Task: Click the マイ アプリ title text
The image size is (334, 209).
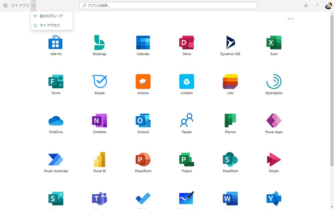Action: [x=20, y=6]
